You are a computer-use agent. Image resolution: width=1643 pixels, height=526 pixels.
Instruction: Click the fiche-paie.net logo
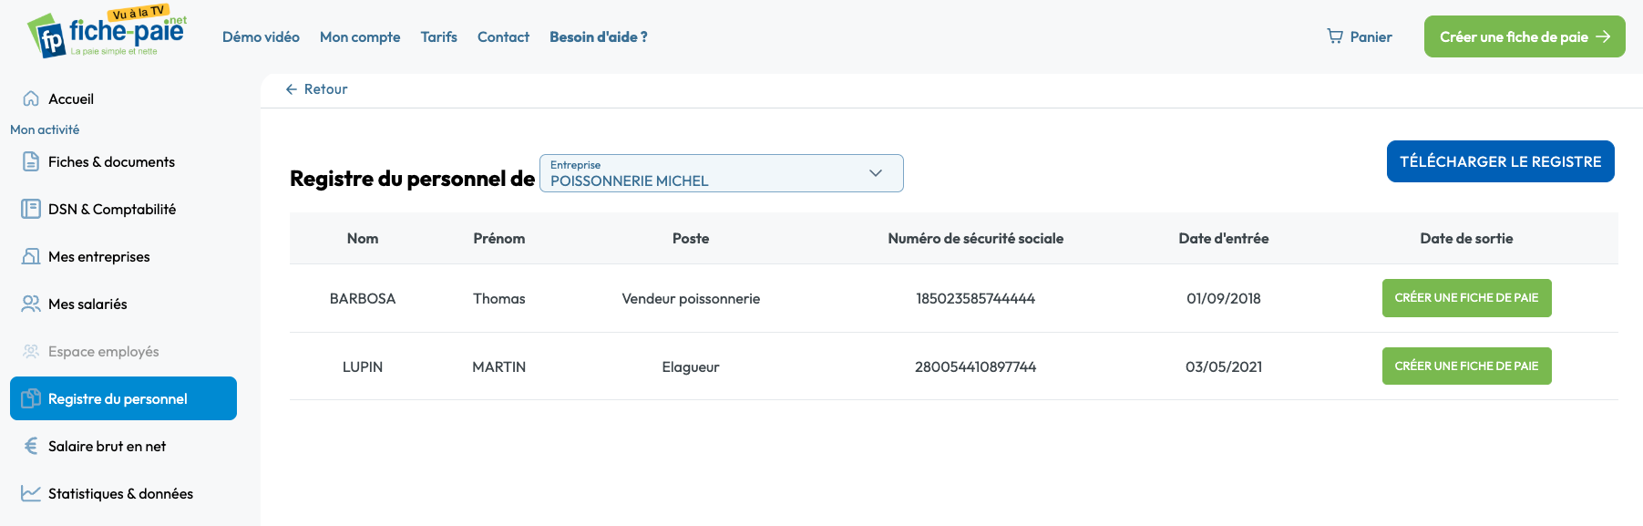click(108, 34)
